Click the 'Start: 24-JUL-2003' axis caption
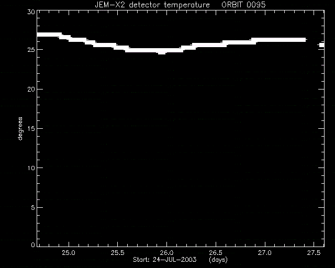Viewport: 335px width, 268px height. [x=164, y=260]
